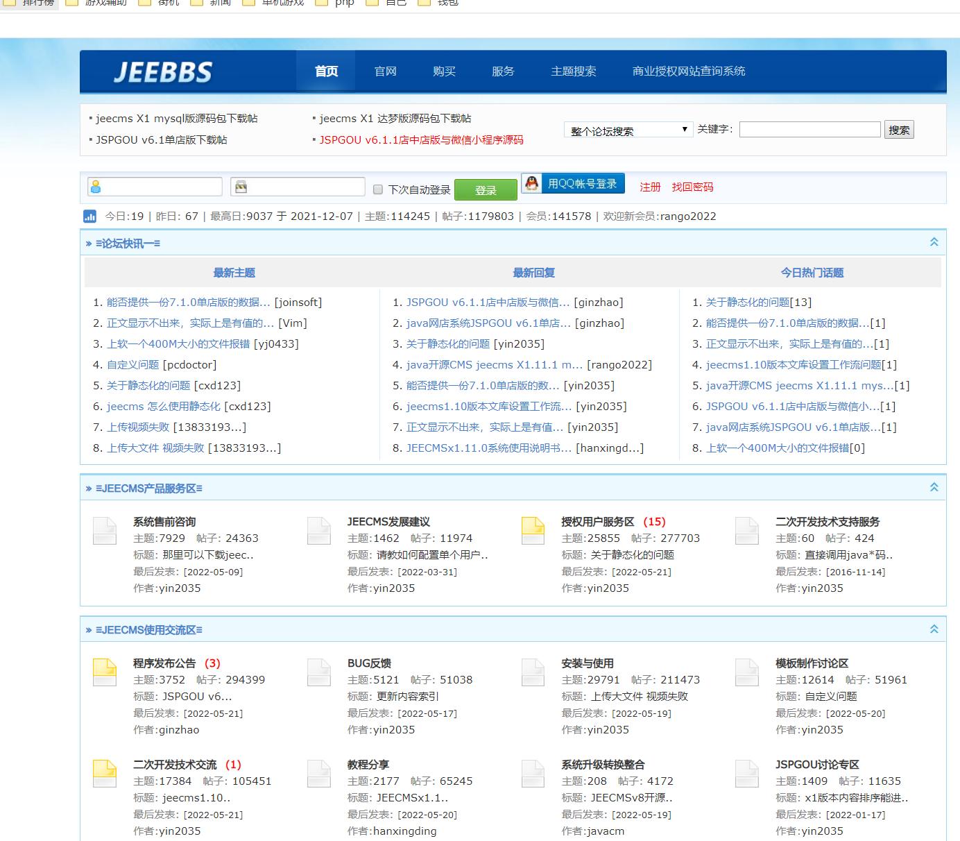960x841 pixels.
Task: Open 程序发布公告 forum title
Action: pos(164,663)
